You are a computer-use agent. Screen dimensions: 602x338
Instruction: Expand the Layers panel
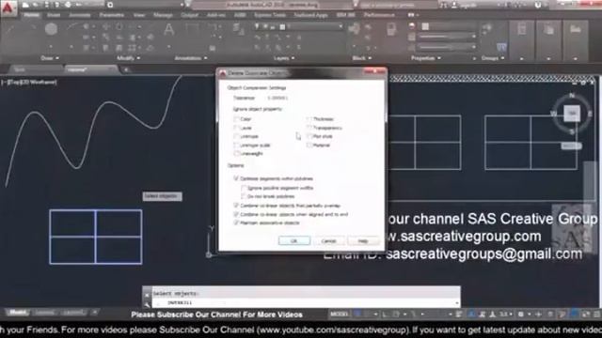tap(284, 58)
